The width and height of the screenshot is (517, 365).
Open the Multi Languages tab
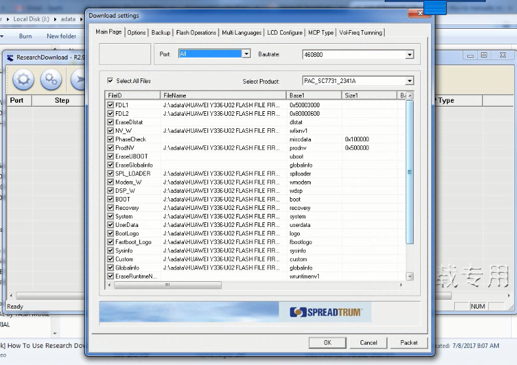[241, 33]
